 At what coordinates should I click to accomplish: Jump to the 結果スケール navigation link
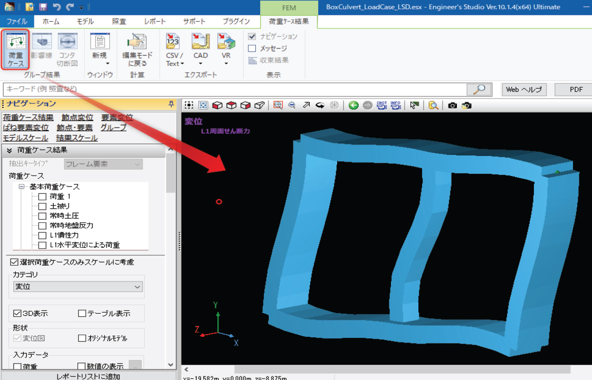tap(77, 138)
